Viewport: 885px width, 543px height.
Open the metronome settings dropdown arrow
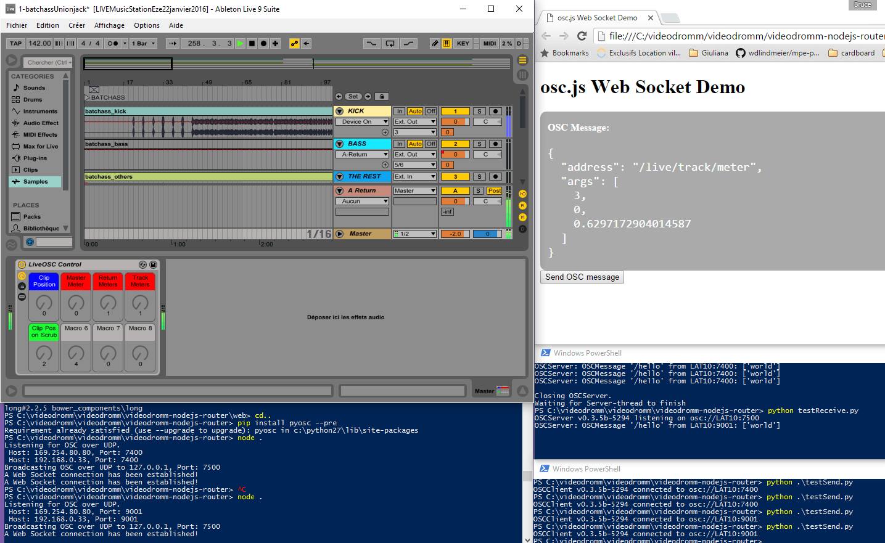[125, 43]
